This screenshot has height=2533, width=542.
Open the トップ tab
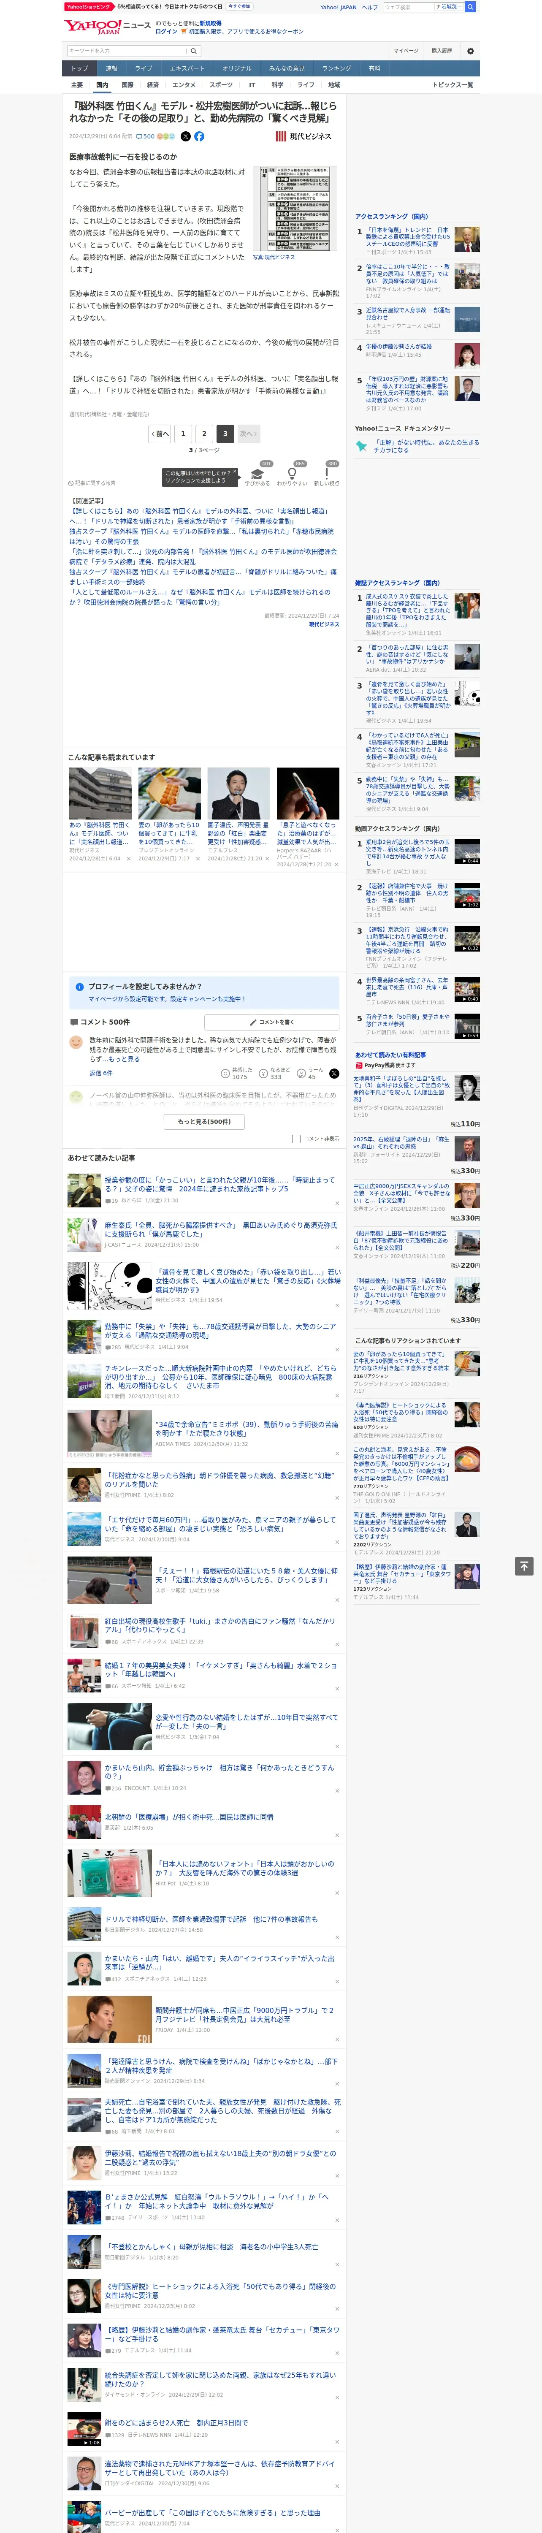(80, 69)
